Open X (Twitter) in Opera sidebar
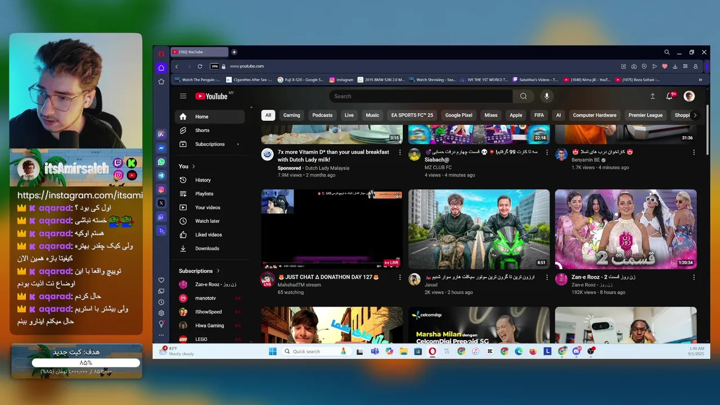This screenshot has height=405, width=720. pos(161,203)
